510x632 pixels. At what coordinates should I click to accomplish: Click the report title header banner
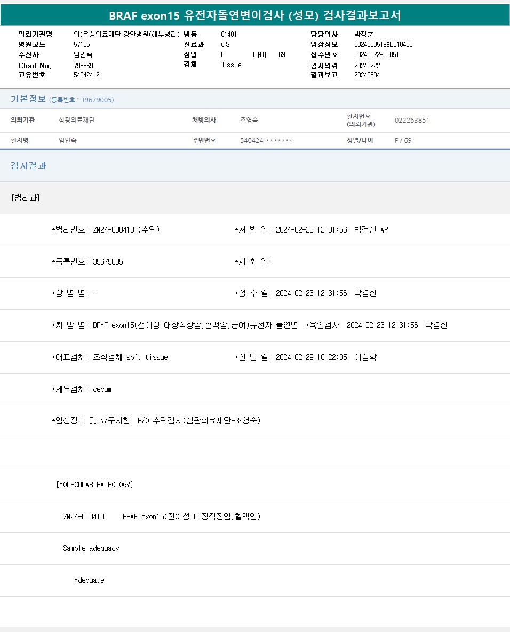tap(255, 15)
